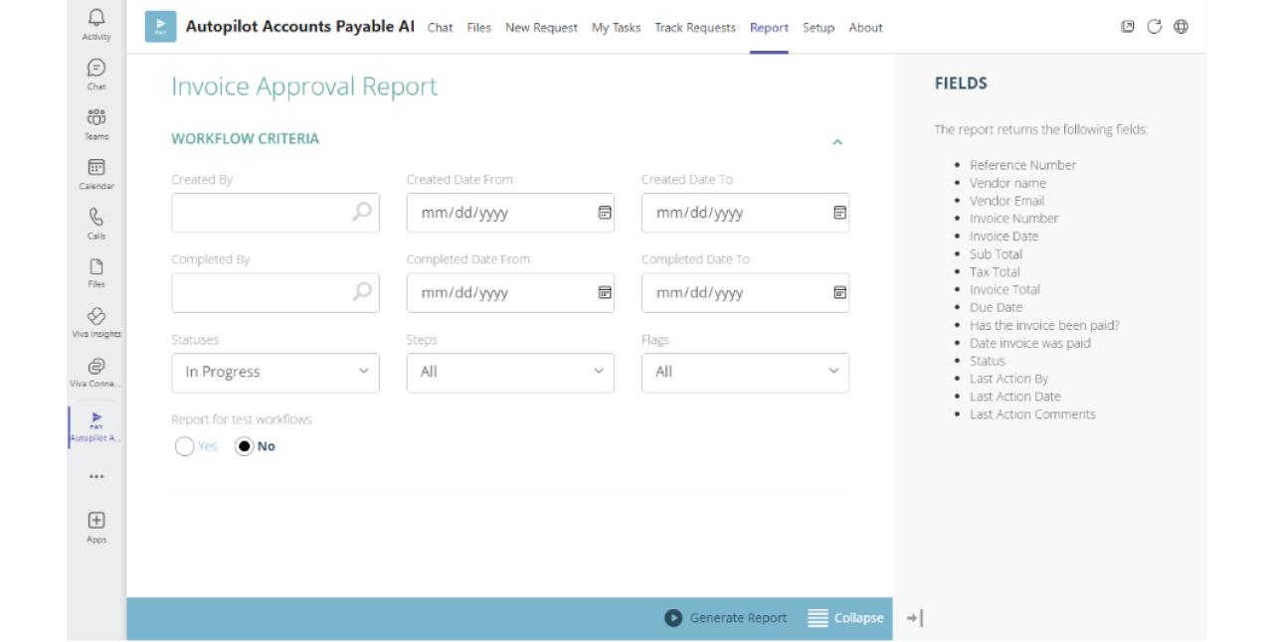Switch to the My Tasks tab
The height and width of the screenshot is (642, 1273).
point(616,28)
